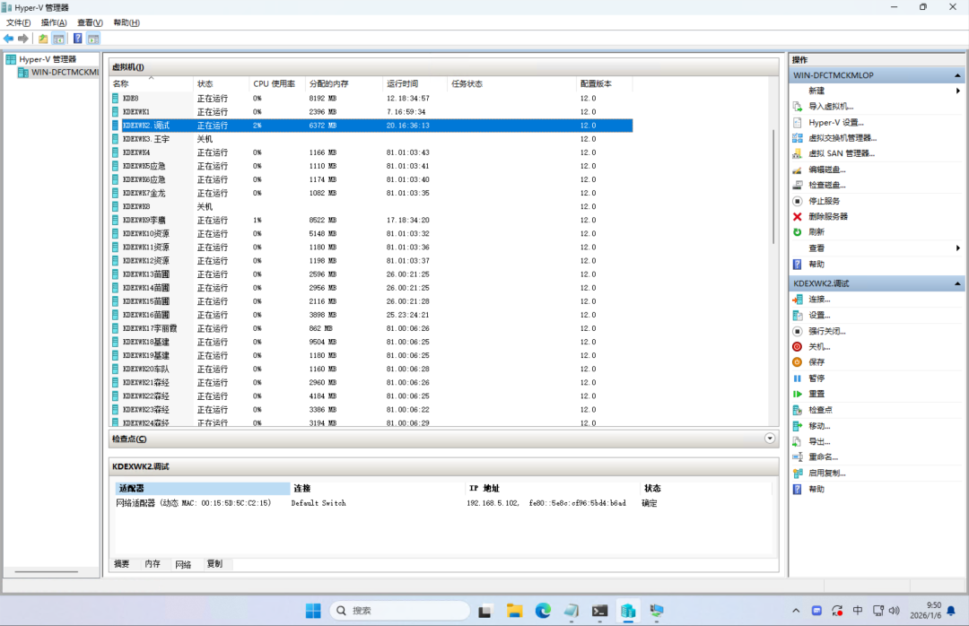The width and height of the screenshot is (969, 626).
Task: Click 停止服务 (Stop Service) action
Action: (x=824, y=201)
